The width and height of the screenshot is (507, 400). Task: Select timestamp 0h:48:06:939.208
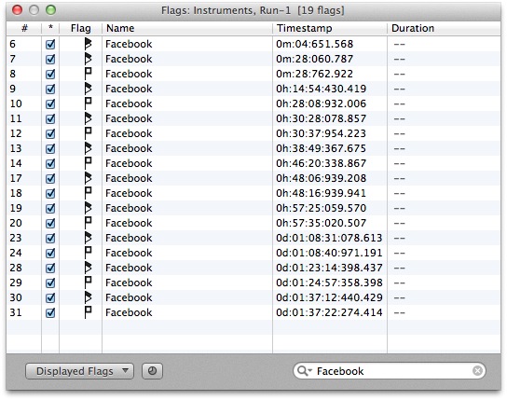[x=322, y=178]
